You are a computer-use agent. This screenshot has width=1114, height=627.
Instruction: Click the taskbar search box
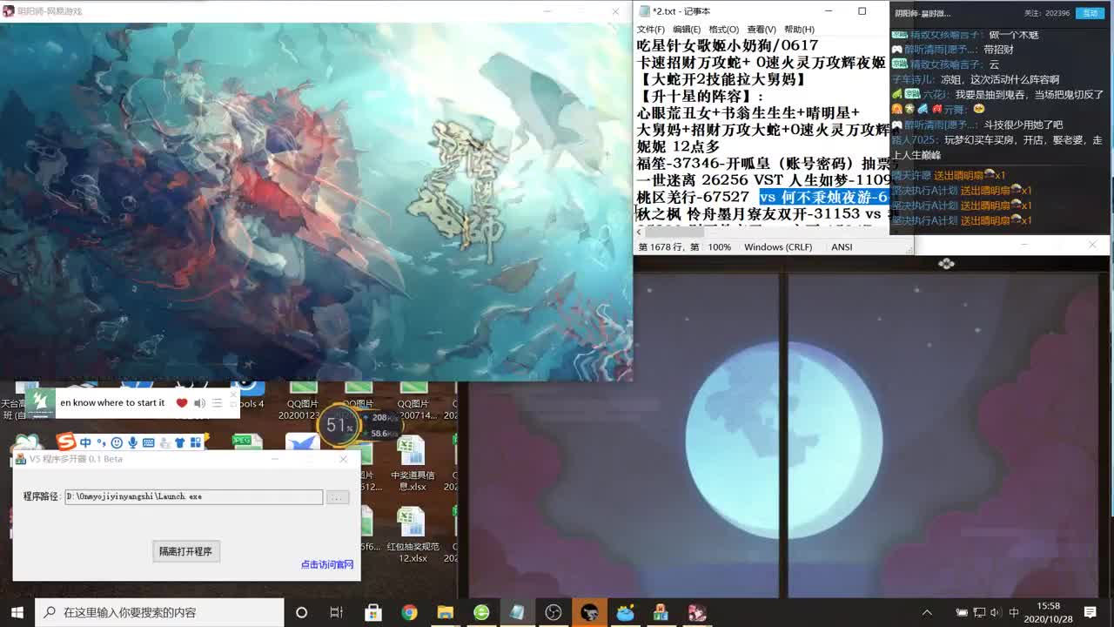[x=160, y=612]
